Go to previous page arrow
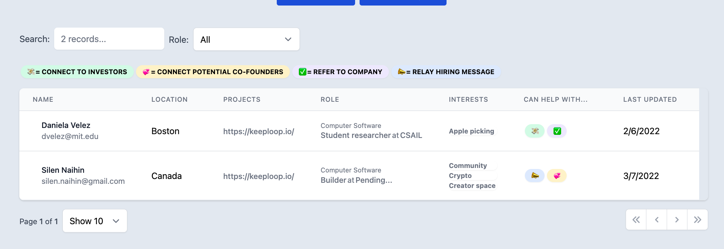724x249 pixels. [657, 220]
